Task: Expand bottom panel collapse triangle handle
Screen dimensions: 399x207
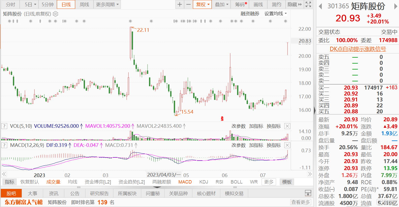Action: tap(157, 187)
